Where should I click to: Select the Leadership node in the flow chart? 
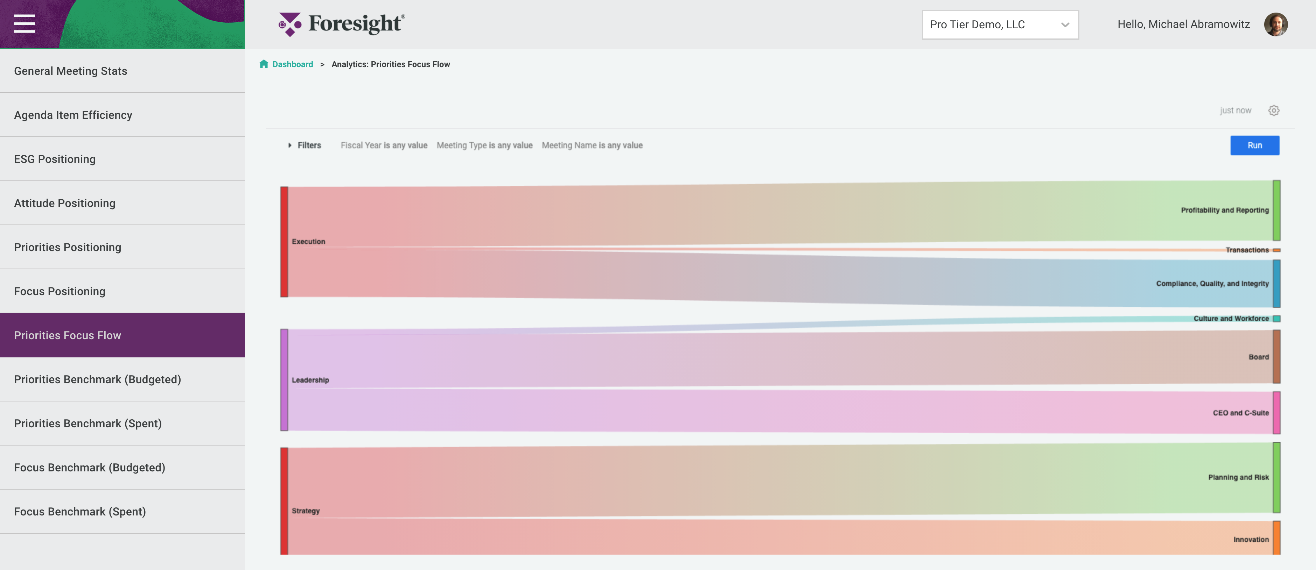pyautogui.click(x=285, y=380)
